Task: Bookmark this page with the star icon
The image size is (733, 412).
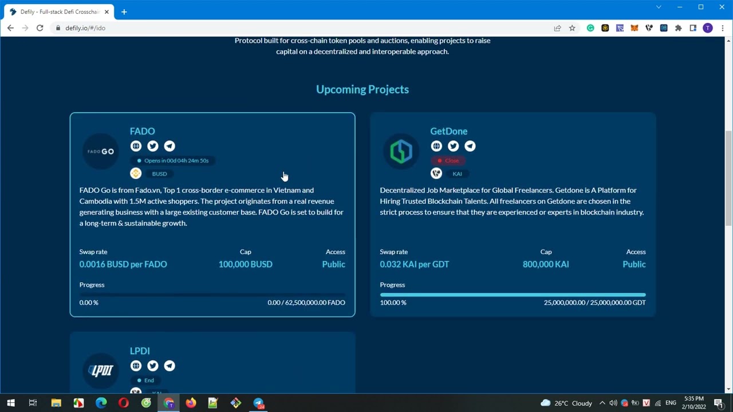Action: pyautogui.click(x=572, y=28)
